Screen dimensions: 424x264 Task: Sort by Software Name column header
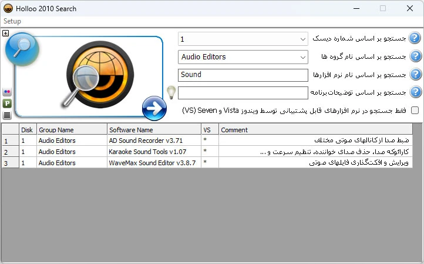153,130
